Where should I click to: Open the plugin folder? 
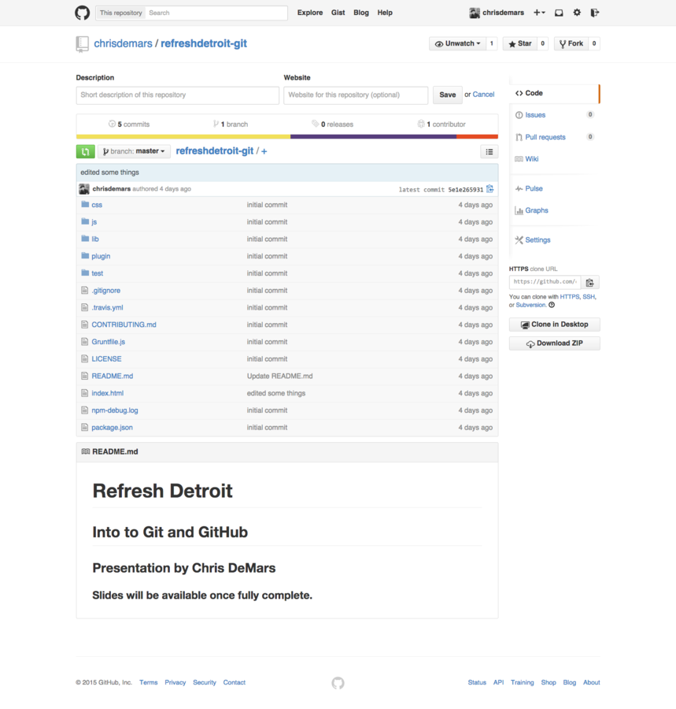pyautogui.click(x=101, y=256)
